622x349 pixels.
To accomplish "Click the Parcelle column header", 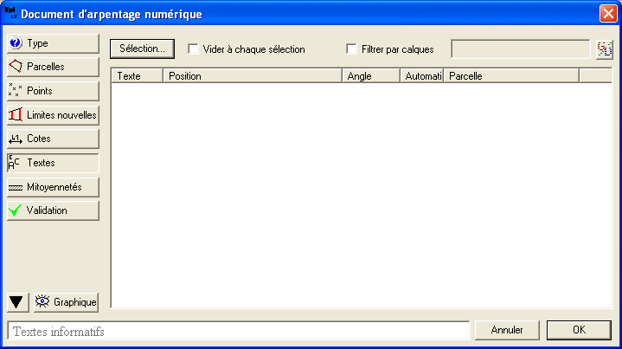I will coord(510,76).
